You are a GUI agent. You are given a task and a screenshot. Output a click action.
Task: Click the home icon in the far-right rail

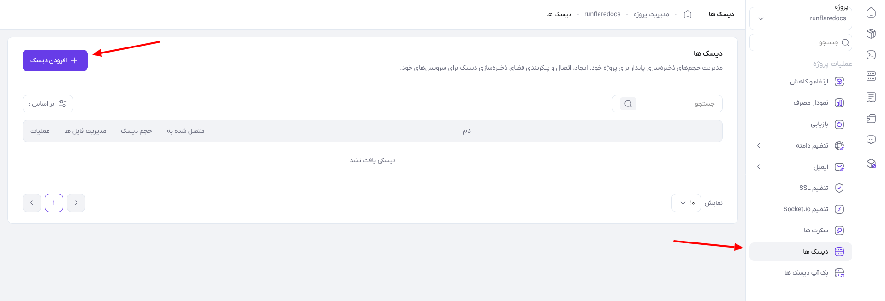click(871, 12)
